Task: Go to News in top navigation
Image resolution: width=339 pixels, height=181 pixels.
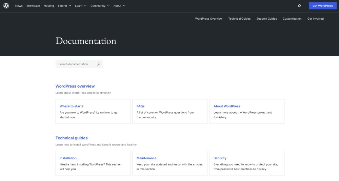Action: (19, 6)
